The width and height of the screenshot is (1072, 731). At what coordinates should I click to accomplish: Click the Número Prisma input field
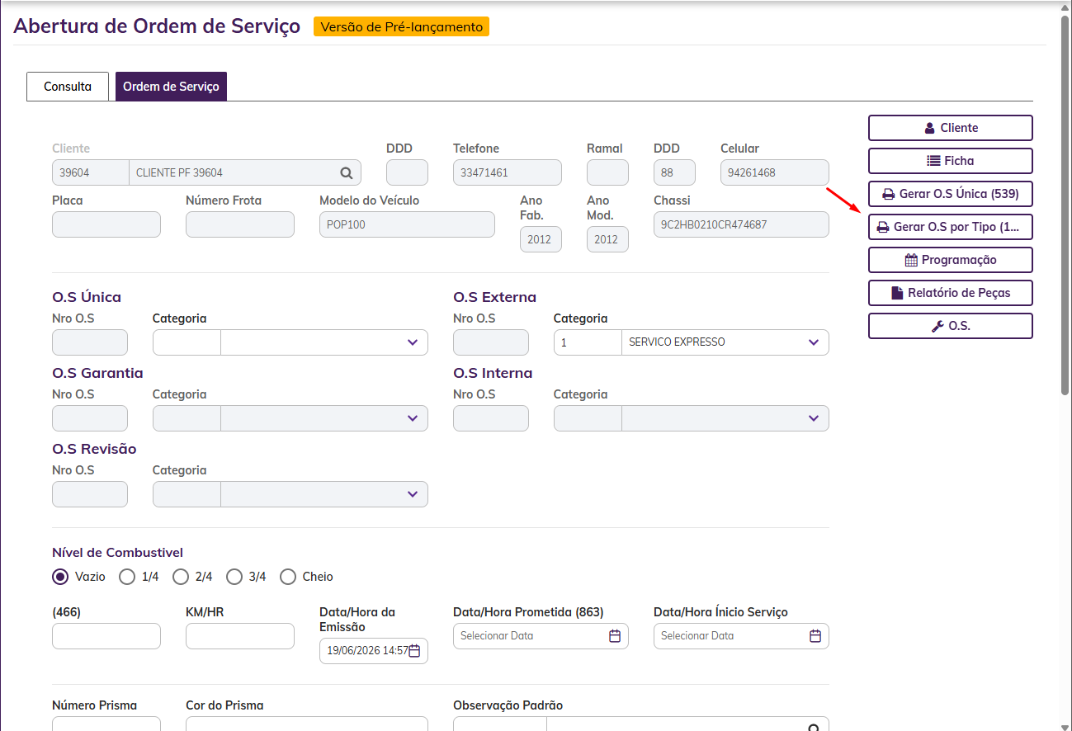(x=106, y=724)
